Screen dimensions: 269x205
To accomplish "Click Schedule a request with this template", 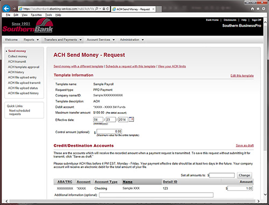I will 130,66.
